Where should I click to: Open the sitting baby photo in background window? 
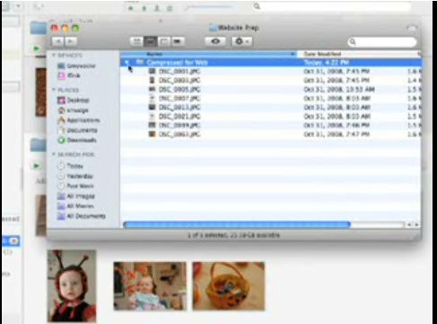(x=150, y=286)
